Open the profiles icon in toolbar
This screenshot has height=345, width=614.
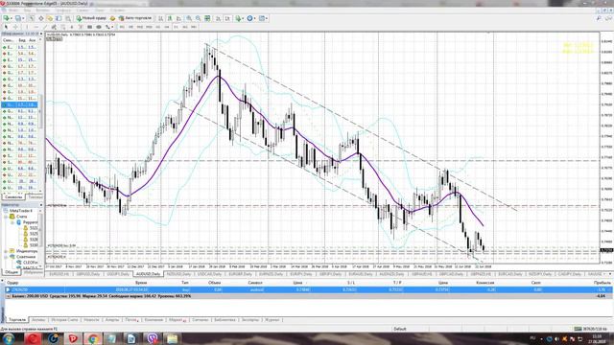click(x=17, y=18)
